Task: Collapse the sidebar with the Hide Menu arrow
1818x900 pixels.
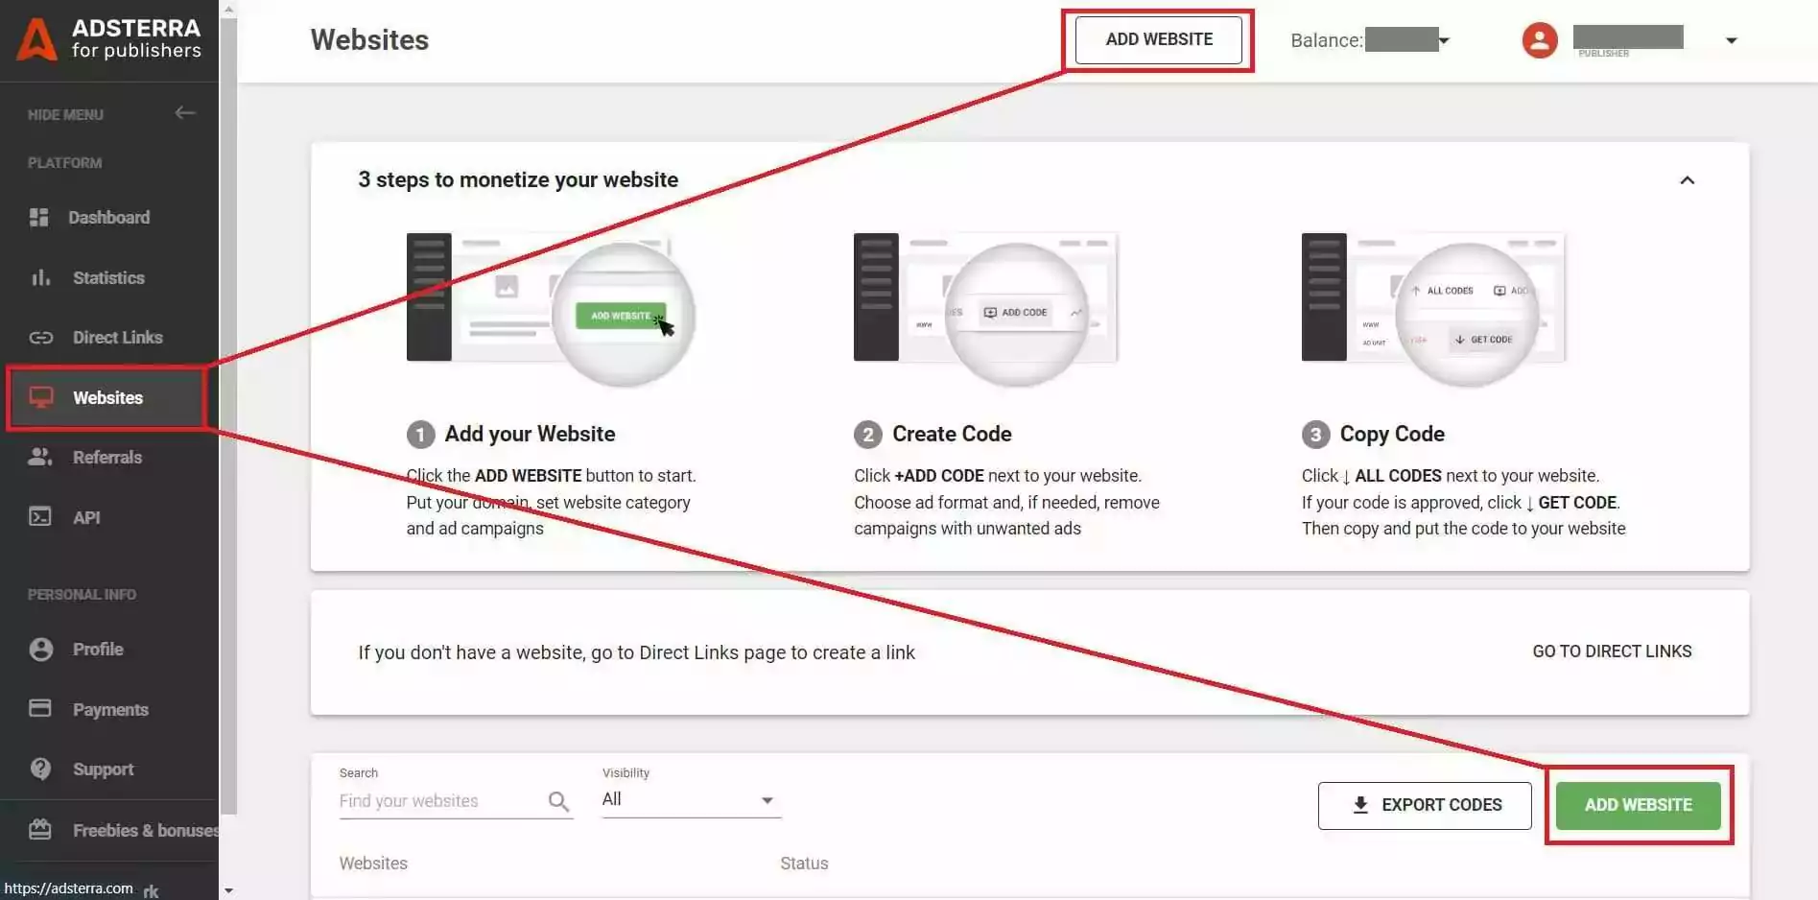Action: [185, 113]
